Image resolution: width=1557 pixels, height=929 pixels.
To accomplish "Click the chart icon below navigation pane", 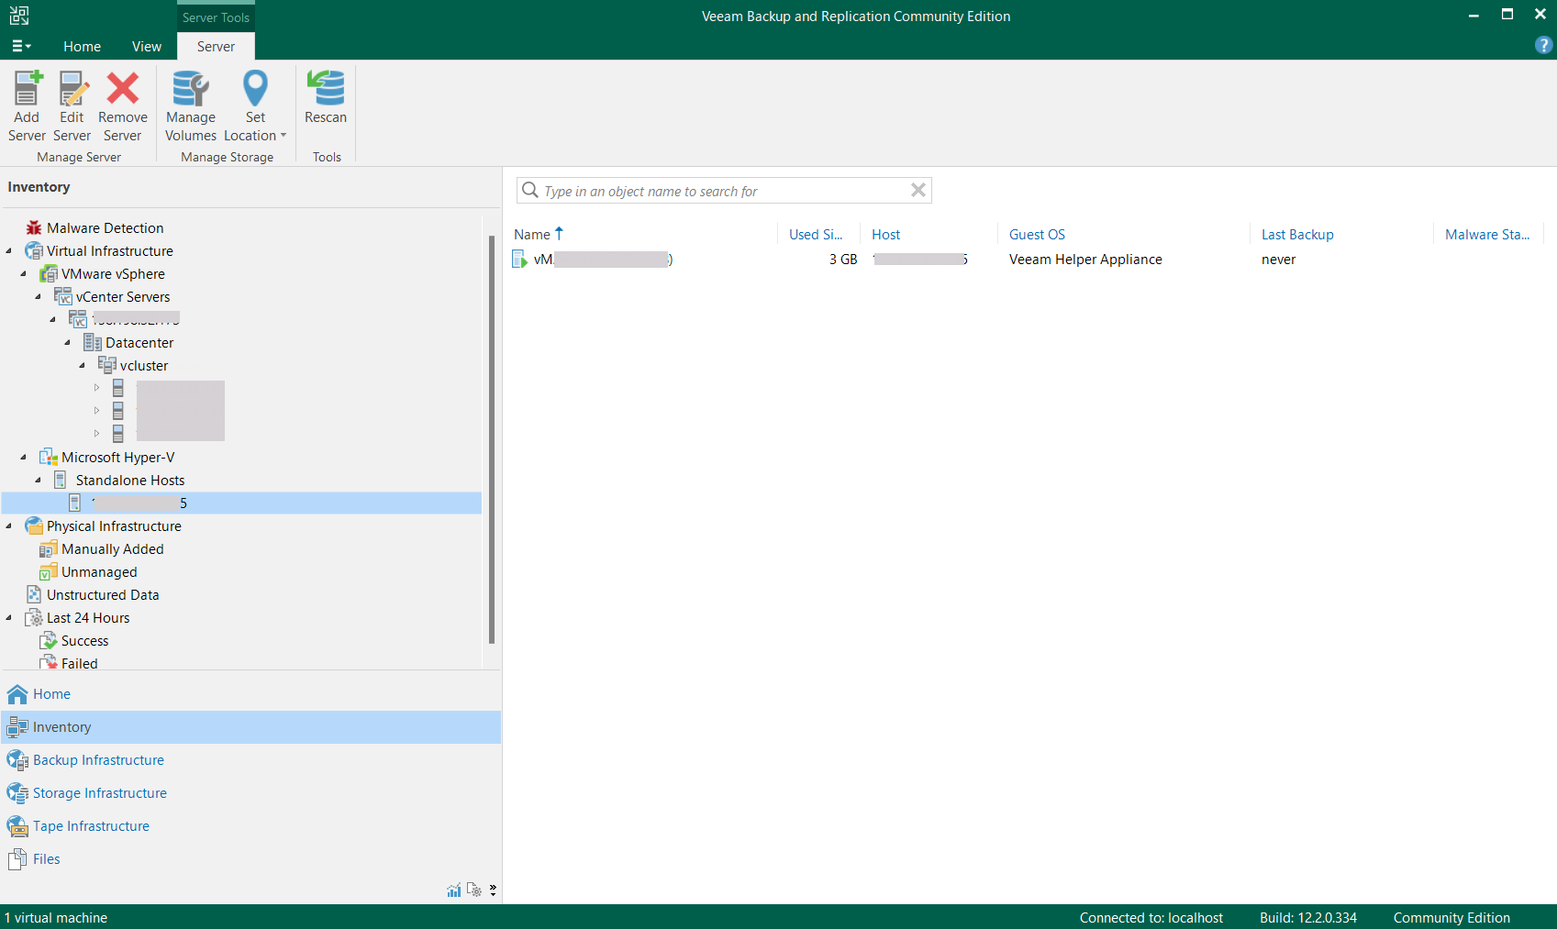I will click(x=453, y=890).
